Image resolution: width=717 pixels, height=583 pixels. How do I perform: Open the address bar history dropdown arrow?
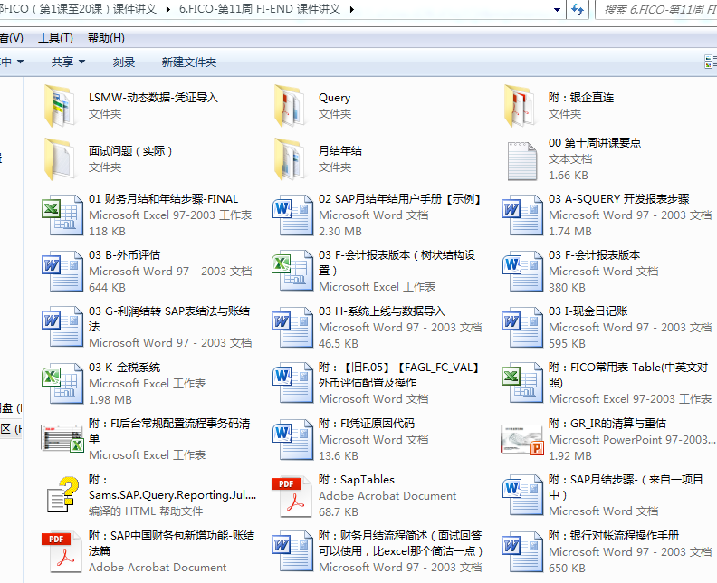click(x=557, y=10)
